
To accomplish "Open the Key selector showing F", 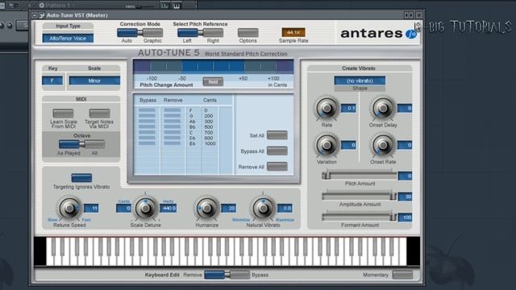I will 52,81.
